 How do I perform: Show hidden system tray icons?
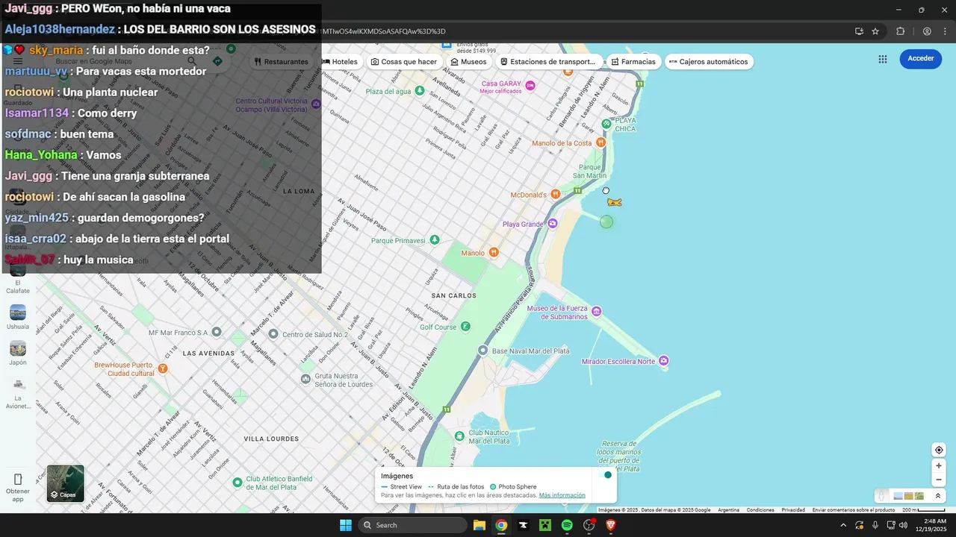coord(843,525)
